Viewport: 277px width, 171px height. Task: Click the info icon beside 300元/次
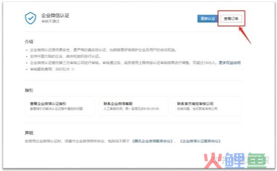73,69
